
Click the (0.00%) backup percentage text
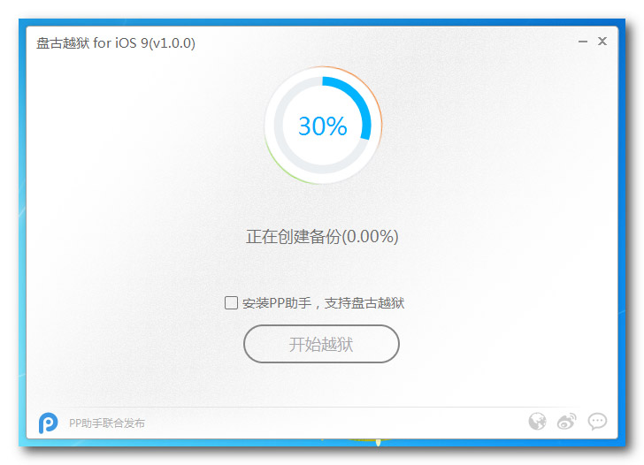(370, 237)
